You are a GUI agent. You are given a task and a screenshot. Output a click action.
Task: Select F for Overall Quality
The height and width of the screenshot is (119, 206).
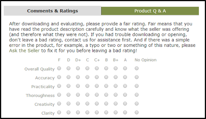click(x=59, y=68)
